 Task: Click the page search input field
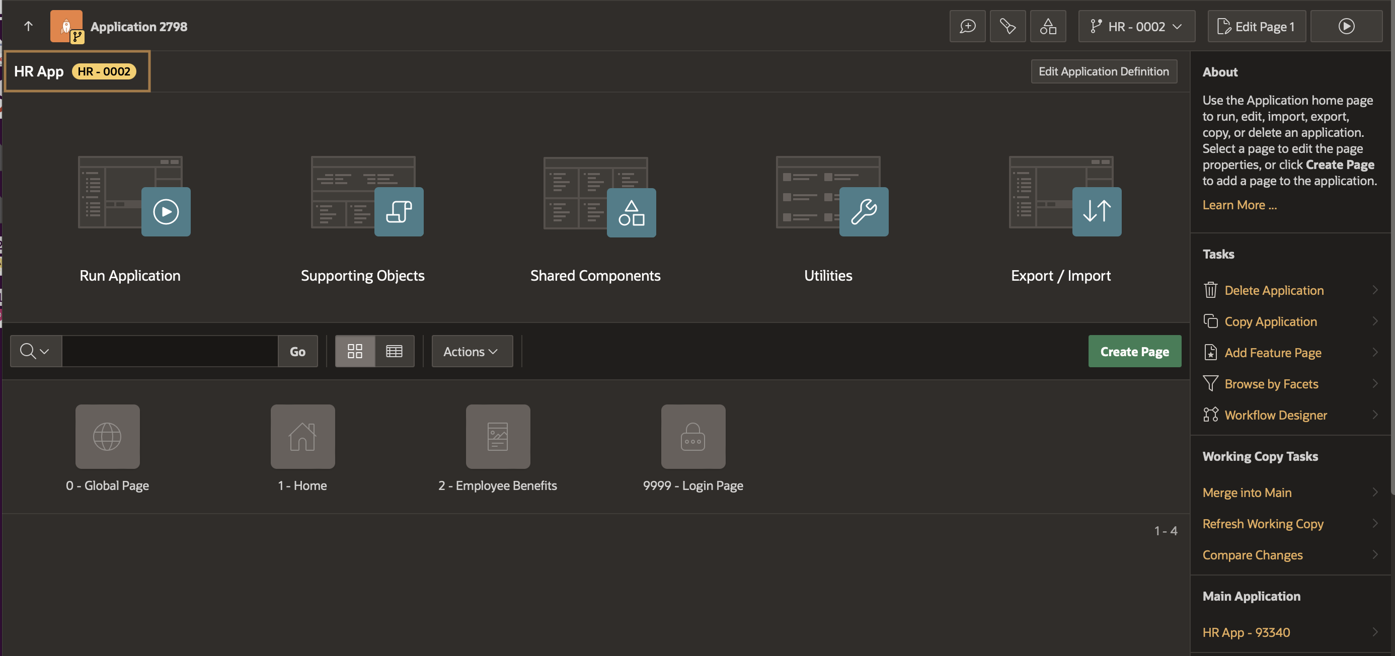(x=170, y=351)
